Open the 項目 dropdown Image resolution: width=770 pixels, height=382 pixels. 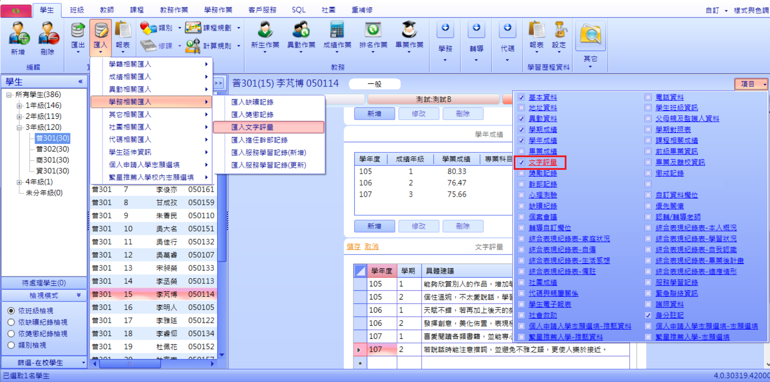pyautogui.click(x=751, y=84)
